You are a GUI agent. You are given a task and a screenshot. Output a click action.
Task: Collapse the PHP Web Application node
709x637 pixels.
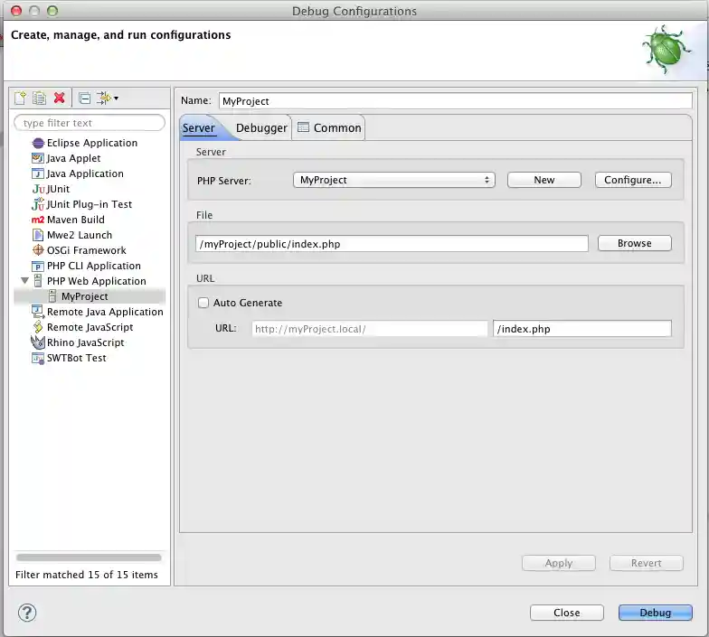[x=24, y=281]
